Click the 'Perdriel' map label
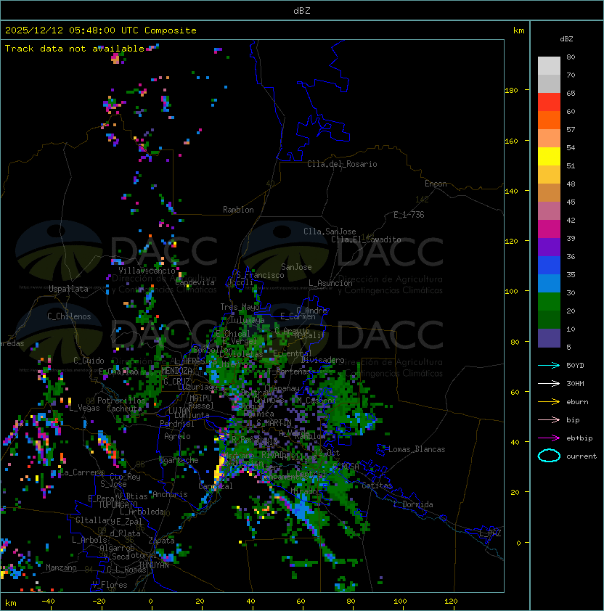The width and height of the screenshot is (604, 611). click(x=177, y=424)
